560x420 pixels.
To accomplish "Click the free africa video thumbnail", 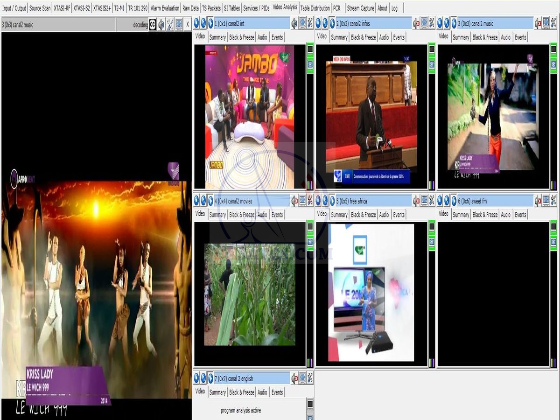I will (371, 293).
